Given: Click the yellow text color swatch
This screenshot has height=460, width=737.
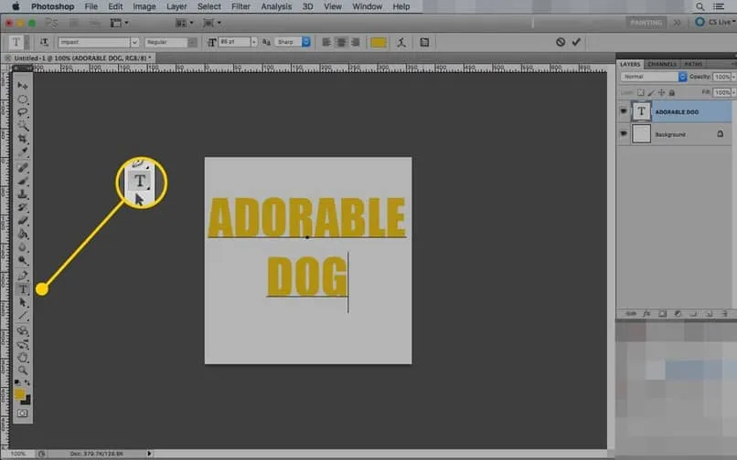Looking at the screenshot, I should [379, 42].
